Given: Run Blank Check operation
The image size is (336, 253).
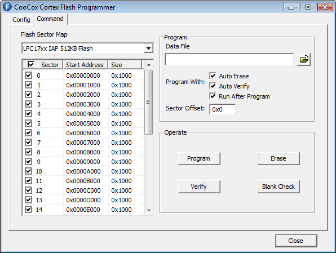Looking at the screenshot, I should coord(278,187).
